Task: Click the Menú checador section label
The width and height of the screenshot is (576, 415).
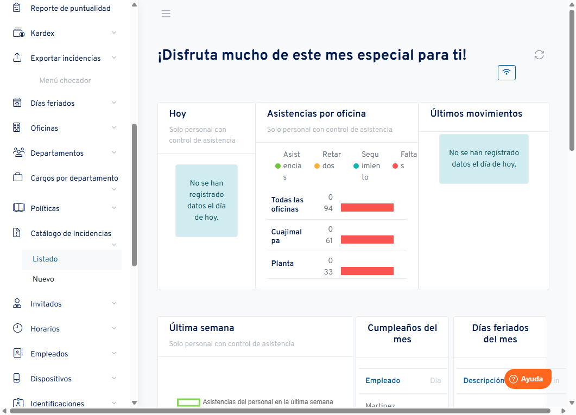Action: [65, 80]
